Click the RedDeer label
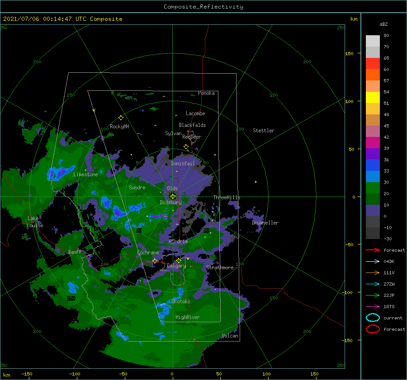The image size is (407, 380). 192,137
